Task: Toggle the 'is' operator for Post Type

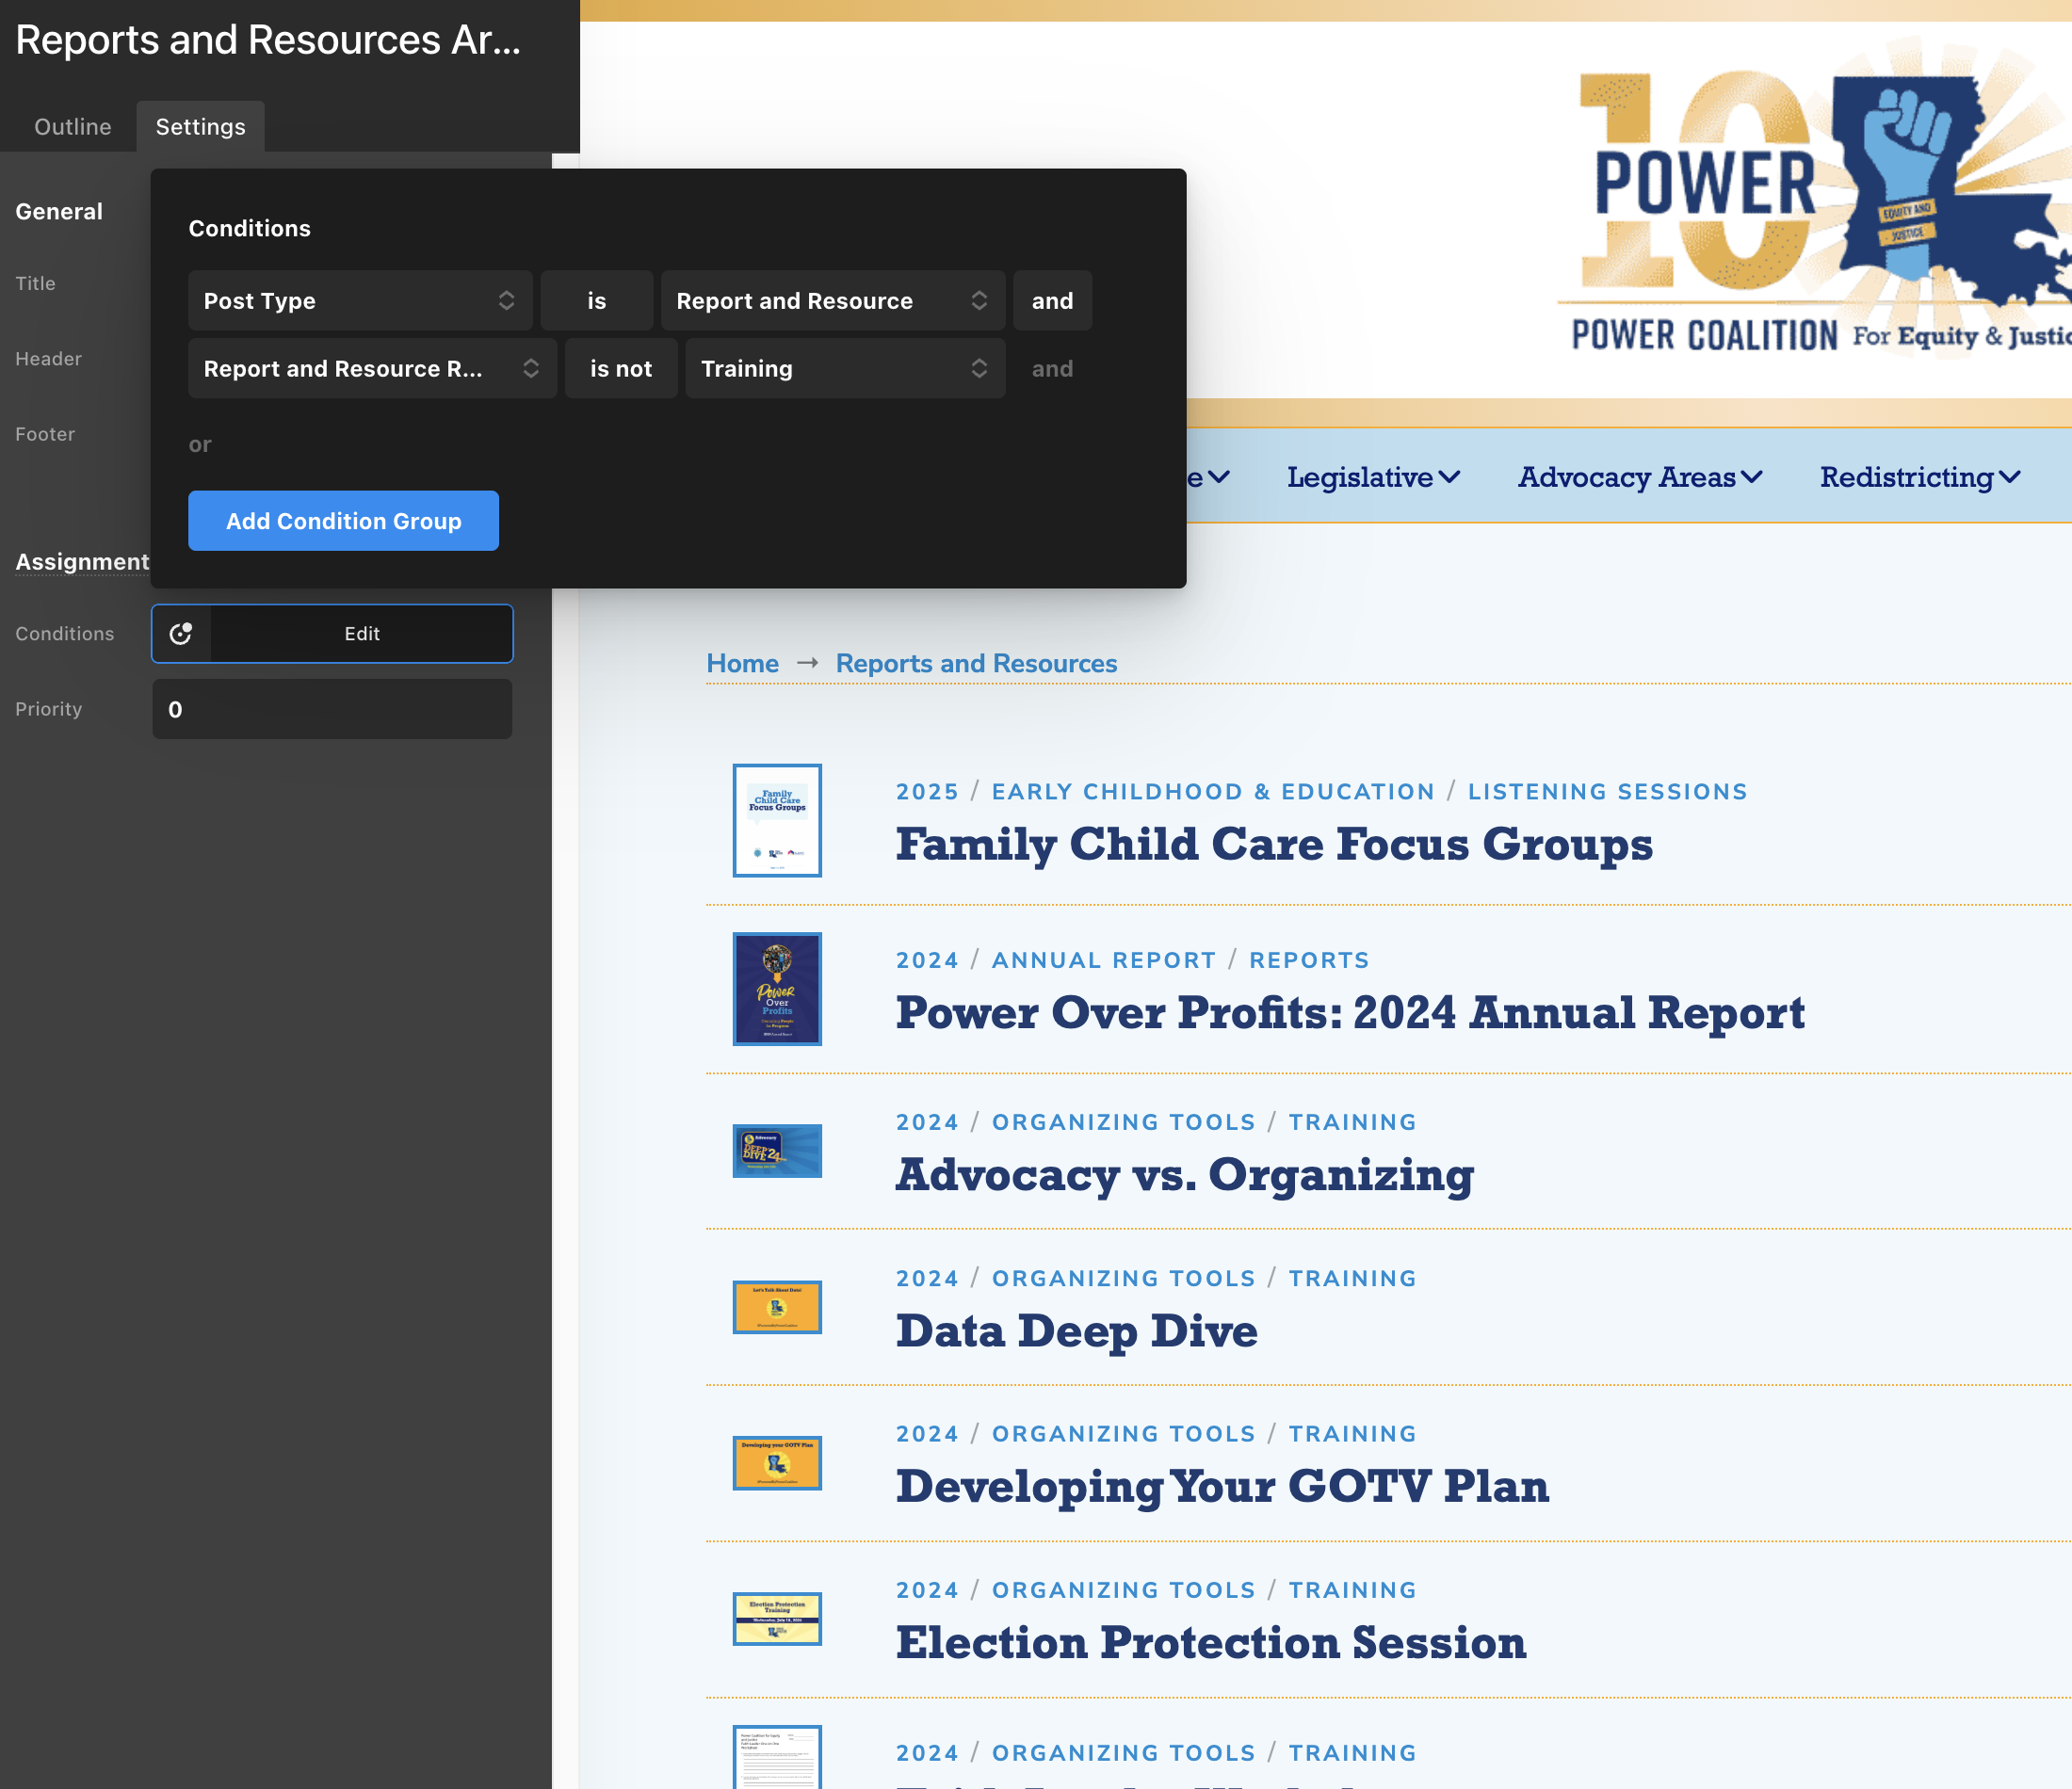Action: click(x=596, y=300)
